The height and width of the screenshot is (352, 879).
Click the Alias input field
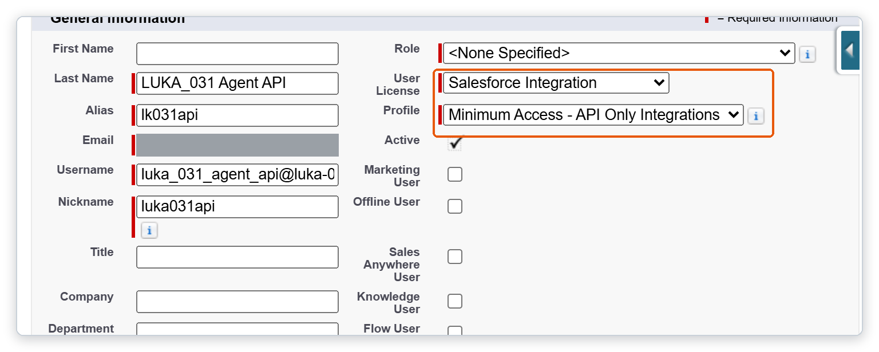(237, 115)
